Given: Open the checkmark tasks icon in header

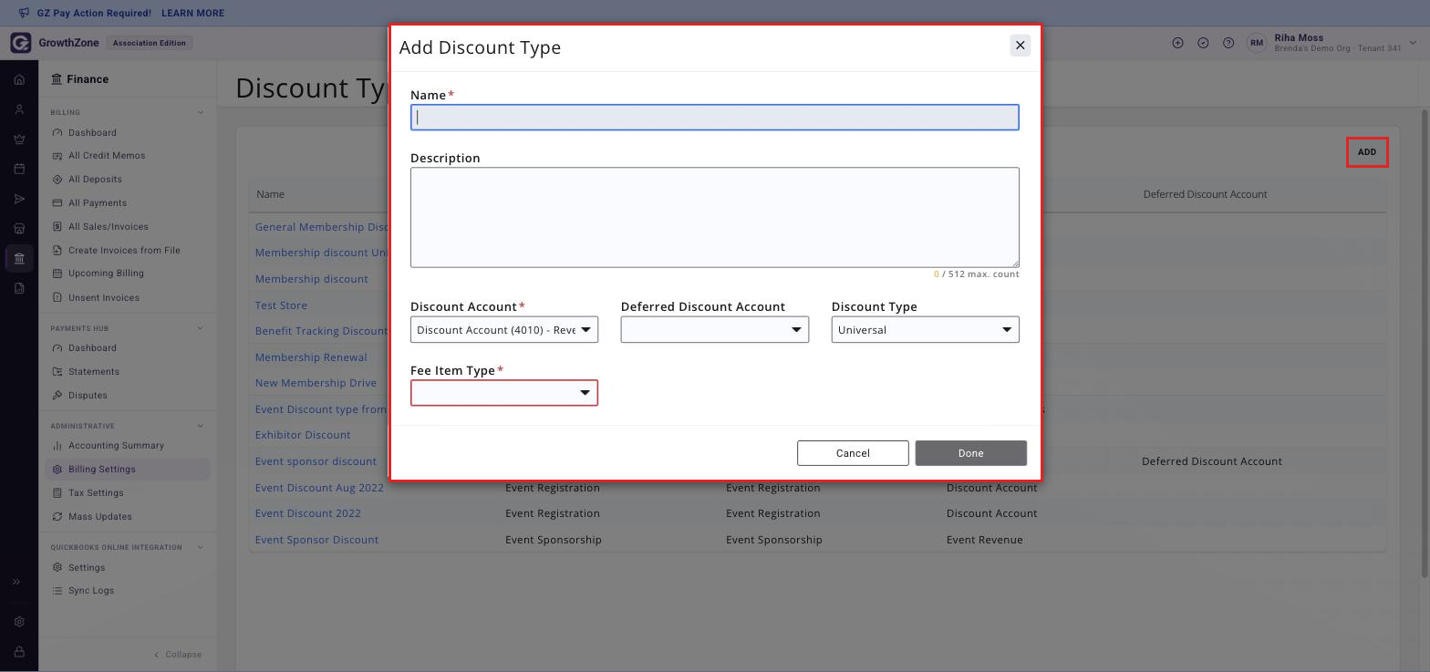Looking at the screenshot, I should pos(1203,43).
